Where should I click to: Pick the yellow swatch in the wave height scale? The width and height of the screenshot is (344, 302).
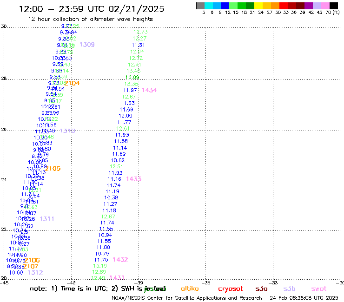(258, 6)
